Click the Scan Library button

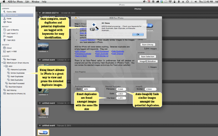tap(148, 45)
